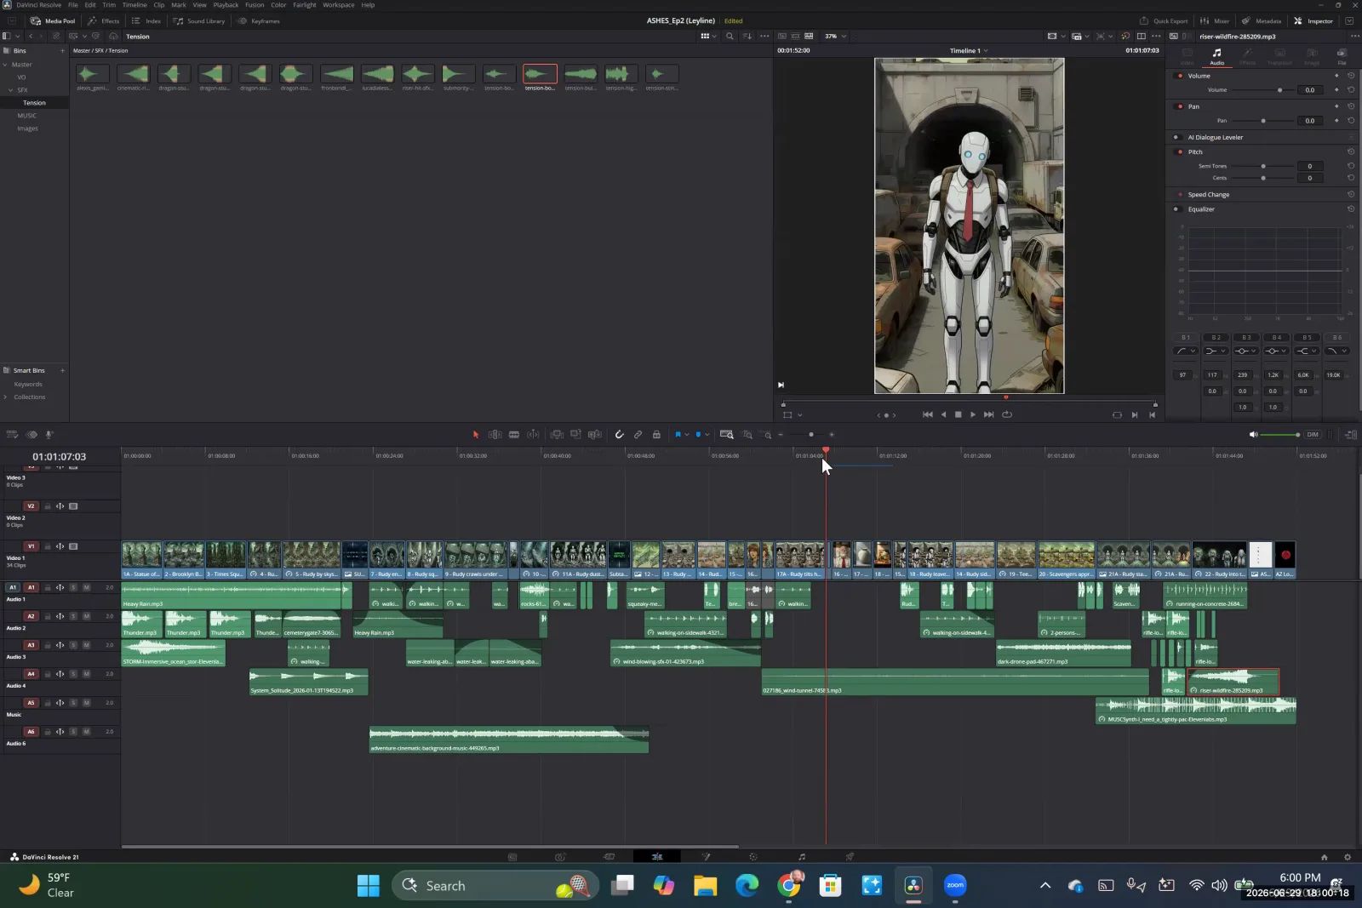Collapse the Master bin tree
This screenshot has width=1362, height=908.
(x=5, y=65)
